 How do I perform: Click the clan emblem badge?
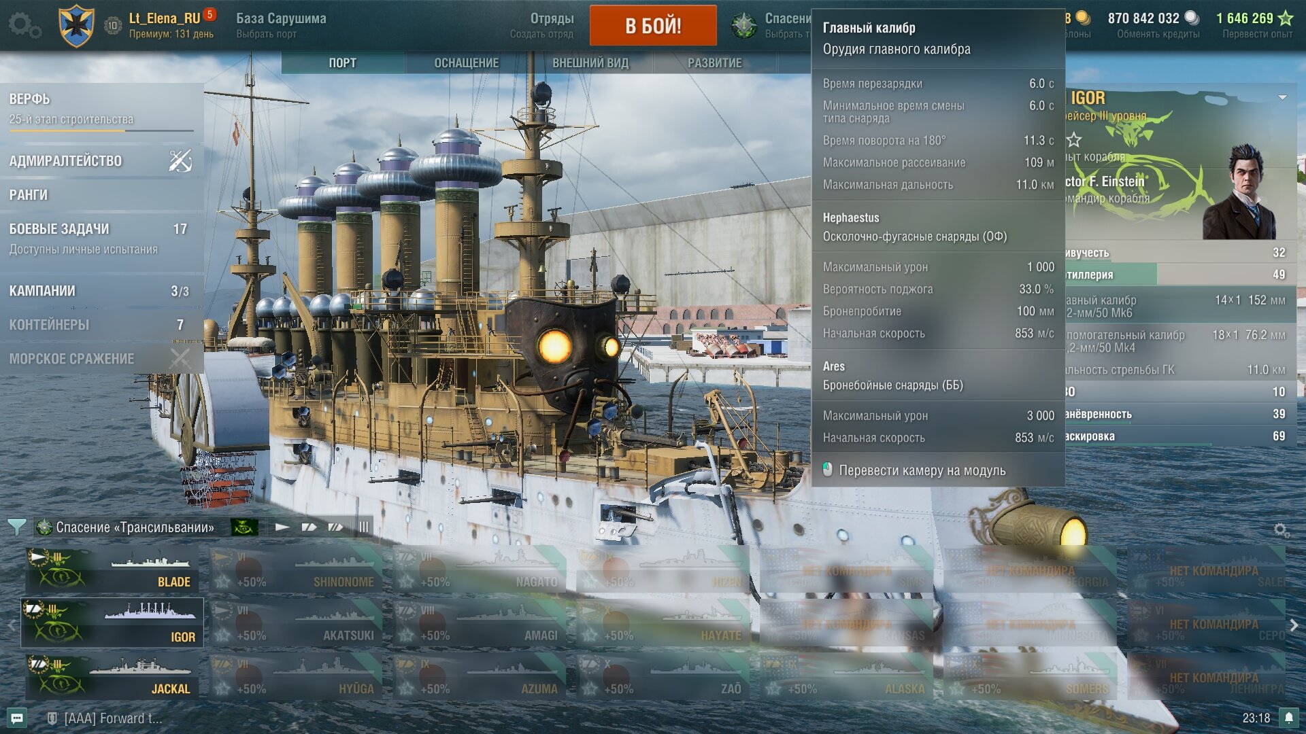point(76,26)
